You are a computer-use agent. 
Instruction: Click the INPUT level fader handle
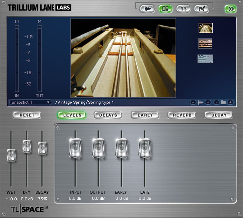(75, 148)
